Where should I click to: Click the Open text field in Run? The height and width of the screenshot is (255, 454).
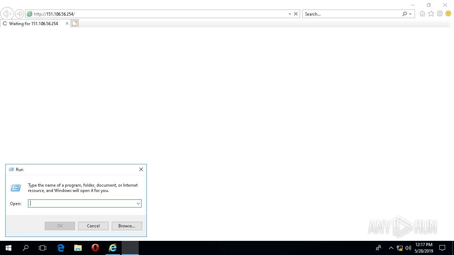[82, 203]
